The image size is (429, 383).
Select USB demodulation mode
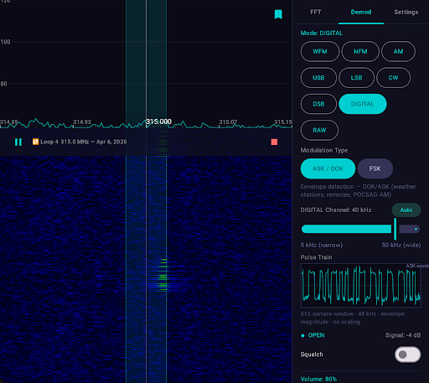click(x=318, y=78)
